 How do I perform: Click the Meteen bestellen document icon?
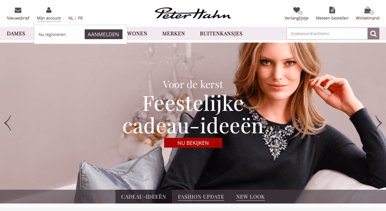pos(332,10)
